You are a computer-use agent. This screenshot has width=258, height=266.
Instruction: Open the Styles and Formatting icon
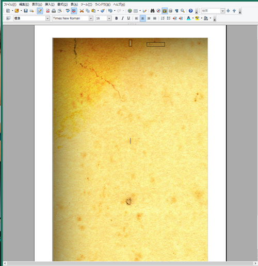8,18
